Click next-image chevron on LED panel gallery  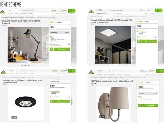pyautogui.click(x=134, y=44)
